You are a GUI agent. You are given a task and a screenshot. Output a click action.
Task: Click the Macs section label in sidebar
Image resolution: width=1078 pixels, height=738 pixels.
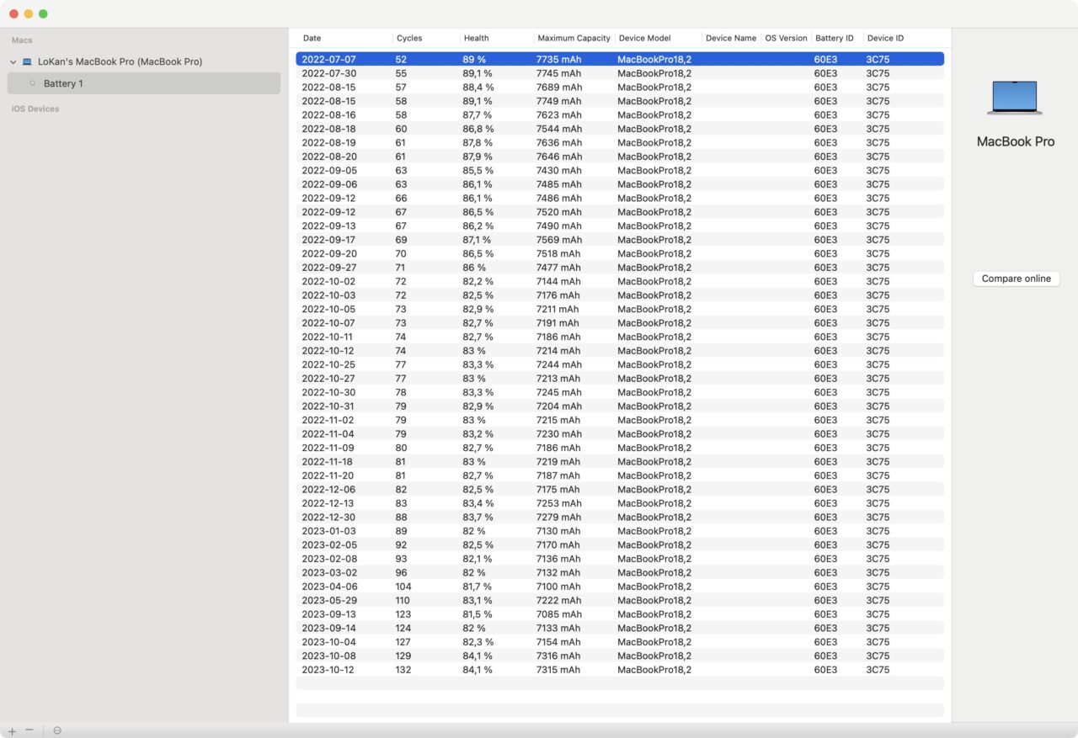[x=22, y=40]
